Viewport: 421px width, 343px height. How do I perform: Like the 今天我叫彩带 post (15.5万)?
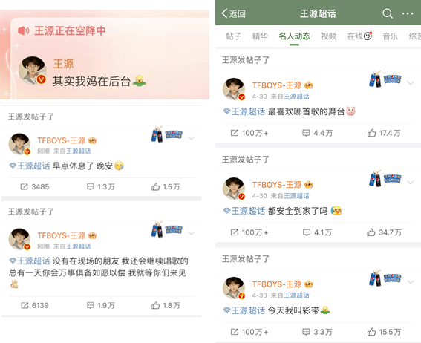384,332
